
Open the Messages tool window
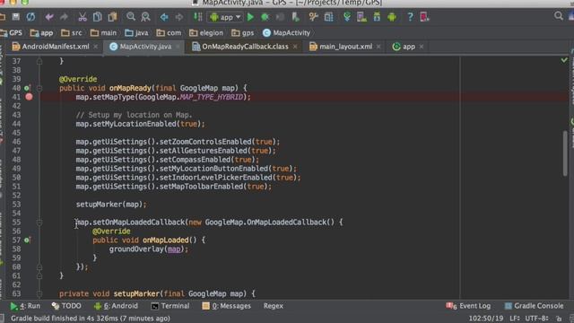pyautogui.click(x=227, y=306)
